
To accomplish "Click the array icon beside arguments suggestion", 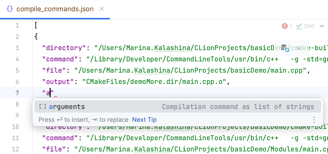I will tap(43, 106).
